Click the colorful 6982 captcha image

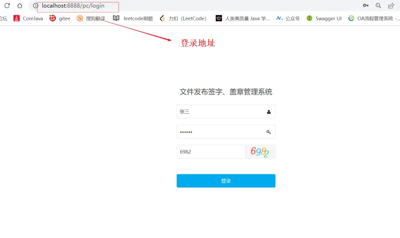tap(260, 152)
